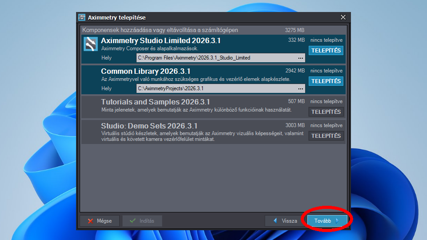Cancel installation with Mégse button
Screen dimensions: 427x240
[100, 221]
